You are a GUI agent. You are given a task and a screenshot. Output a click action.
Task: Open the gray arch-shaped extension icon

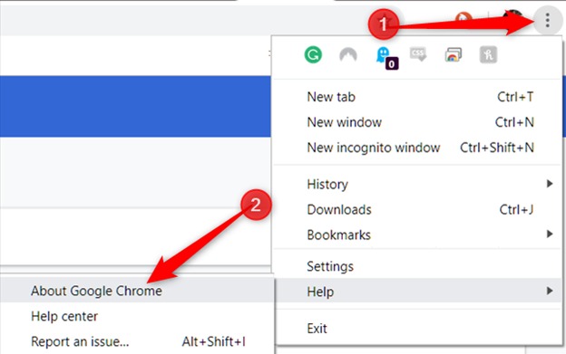[348, 54]
